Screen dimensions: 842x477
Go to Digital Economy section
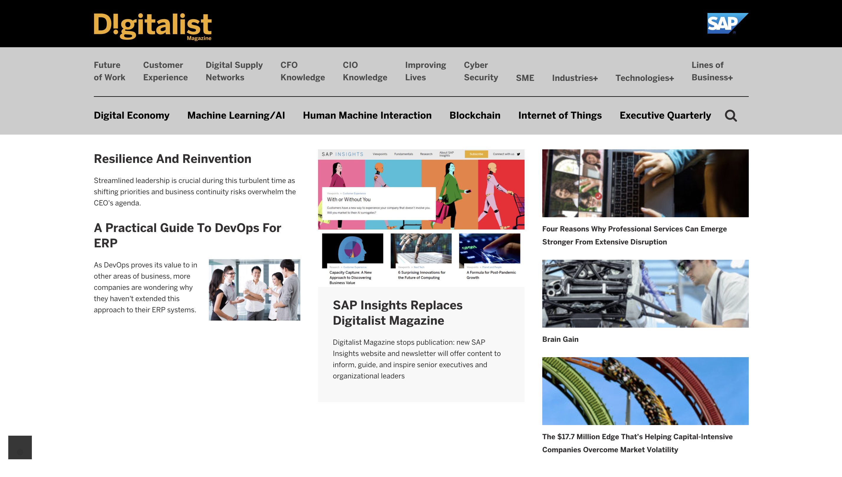[x=132, y=115]
